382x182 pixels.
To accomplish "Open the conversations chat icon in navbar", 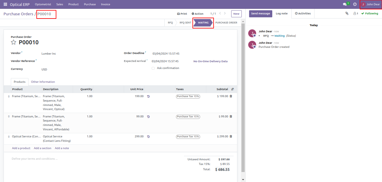I will 345,4.
